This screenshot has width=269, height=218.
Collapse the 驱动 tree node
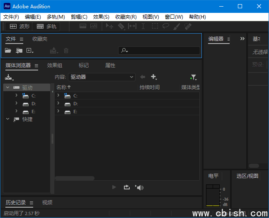(x=8, y=87)
